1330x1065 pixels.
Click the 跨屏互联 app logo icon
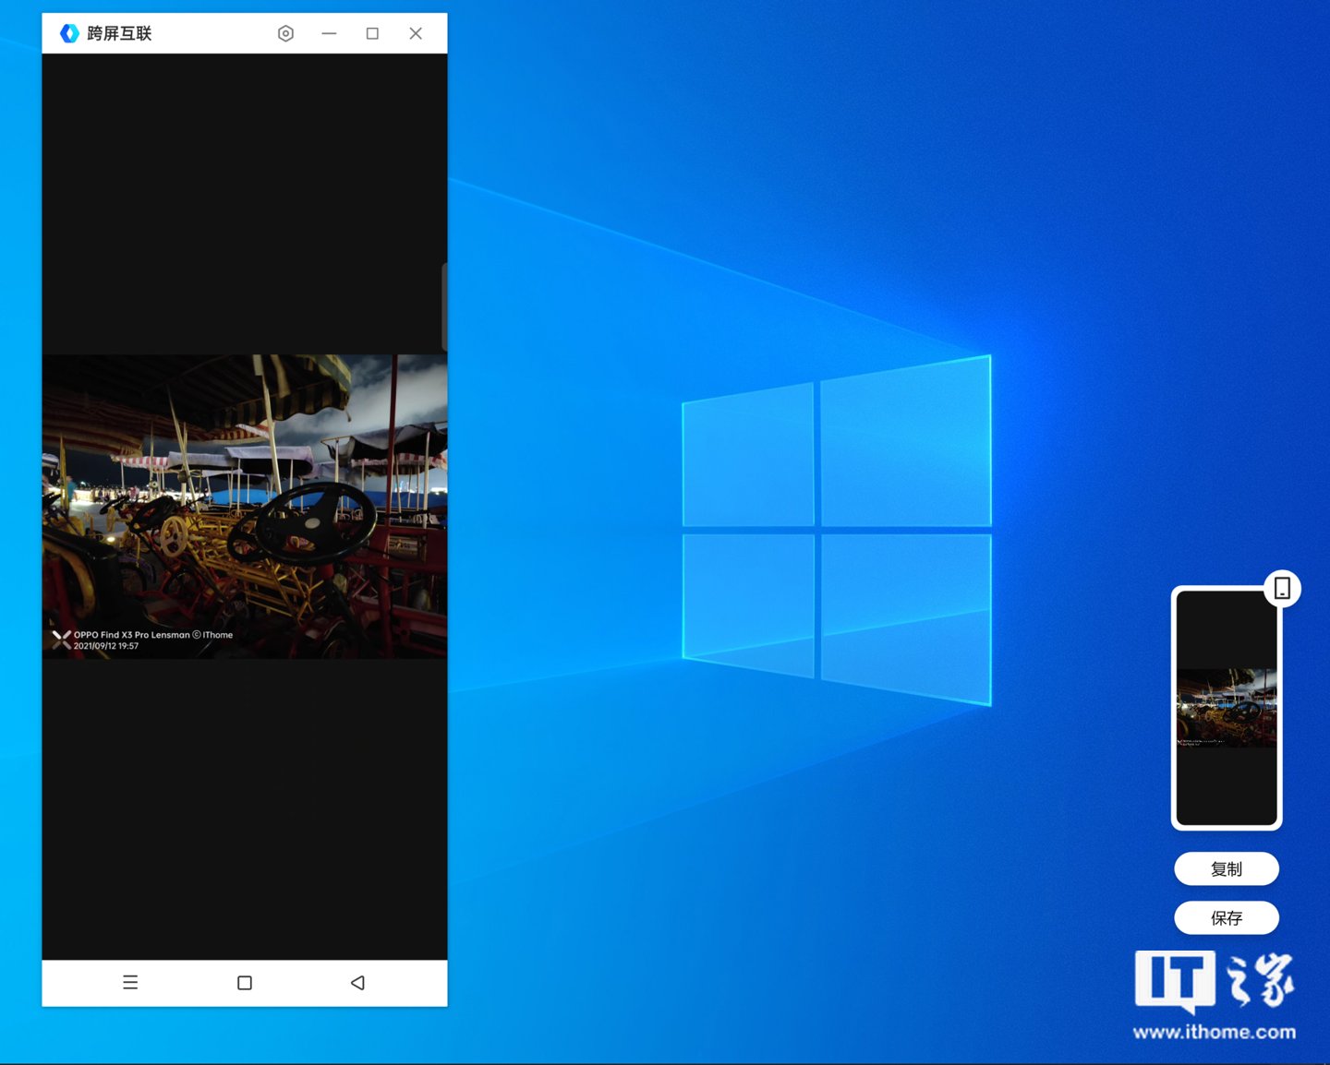click(69, 33)
